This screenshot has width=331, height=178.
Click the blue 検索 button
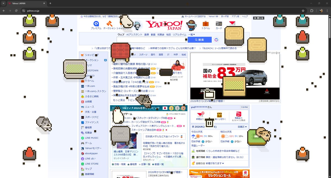pyautogui.click(x=199, y=40)
